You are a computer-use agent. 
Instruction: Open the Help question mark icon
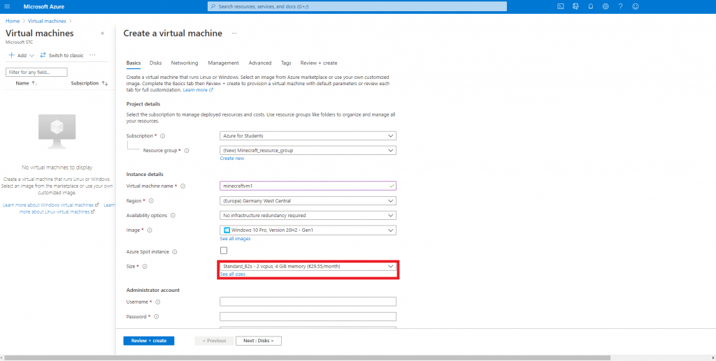click(x=620, y=6)
